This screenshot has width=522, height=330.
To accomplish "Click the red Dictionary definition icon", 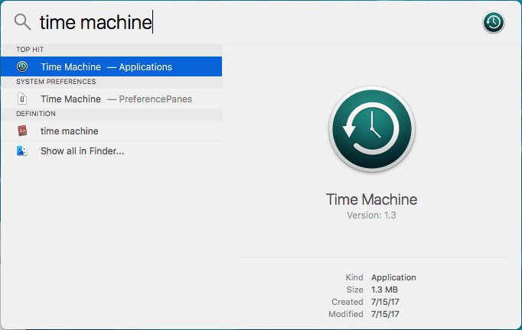I will (22, 131).
